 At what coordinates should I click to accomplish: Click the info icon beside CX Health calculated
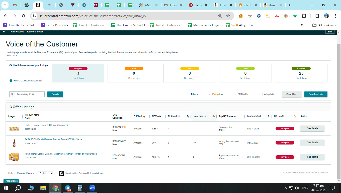11,81
